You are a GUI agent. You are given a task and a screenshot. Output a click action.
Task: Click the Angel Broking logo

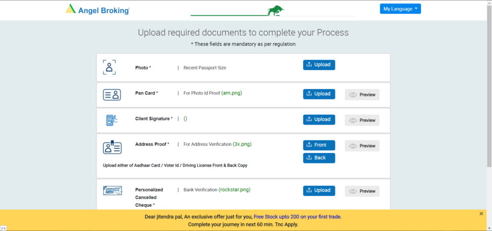click(98, 9)
